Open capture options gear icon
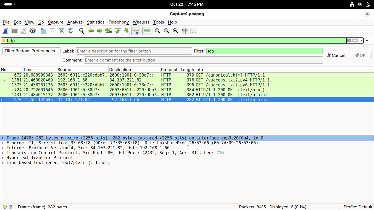The height and width of the screenshot is (210, 374). (33, 31)
